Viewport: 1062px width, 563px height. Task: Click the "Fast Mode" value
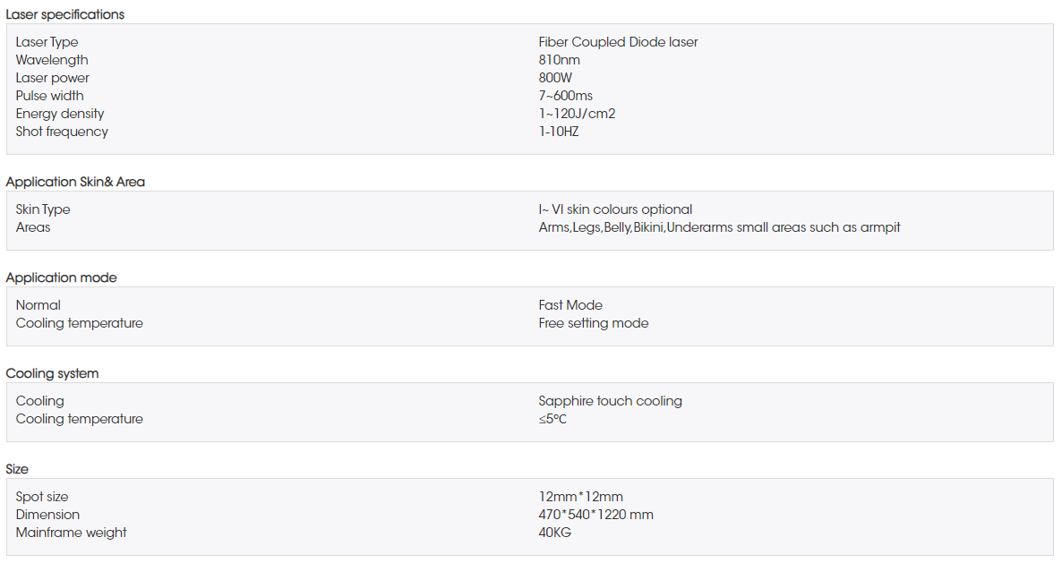570,305
